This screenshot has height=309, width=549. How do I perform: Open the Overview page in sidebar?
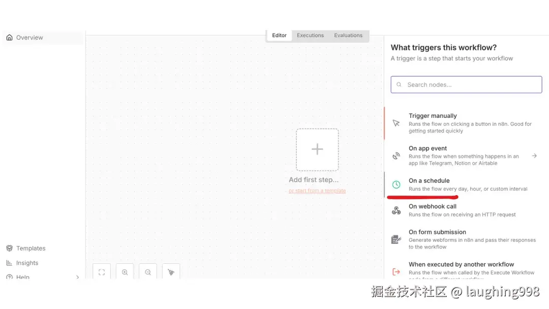pyautogui.click(x=43, y=38)
